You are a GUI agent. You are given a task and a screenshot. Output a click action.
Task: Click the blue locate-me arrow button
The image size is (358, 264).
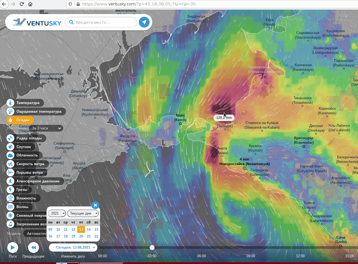144,22
